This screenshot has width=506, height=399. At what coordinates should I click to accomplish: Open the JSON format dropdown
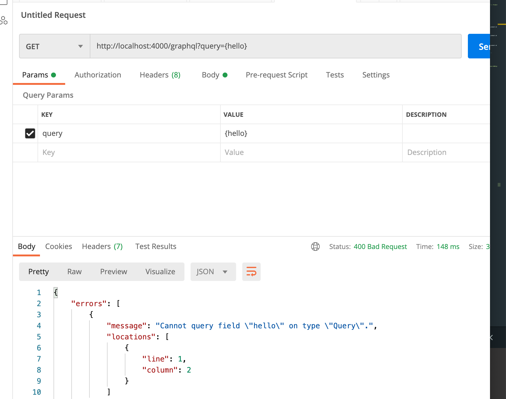(x=213, y=272)
